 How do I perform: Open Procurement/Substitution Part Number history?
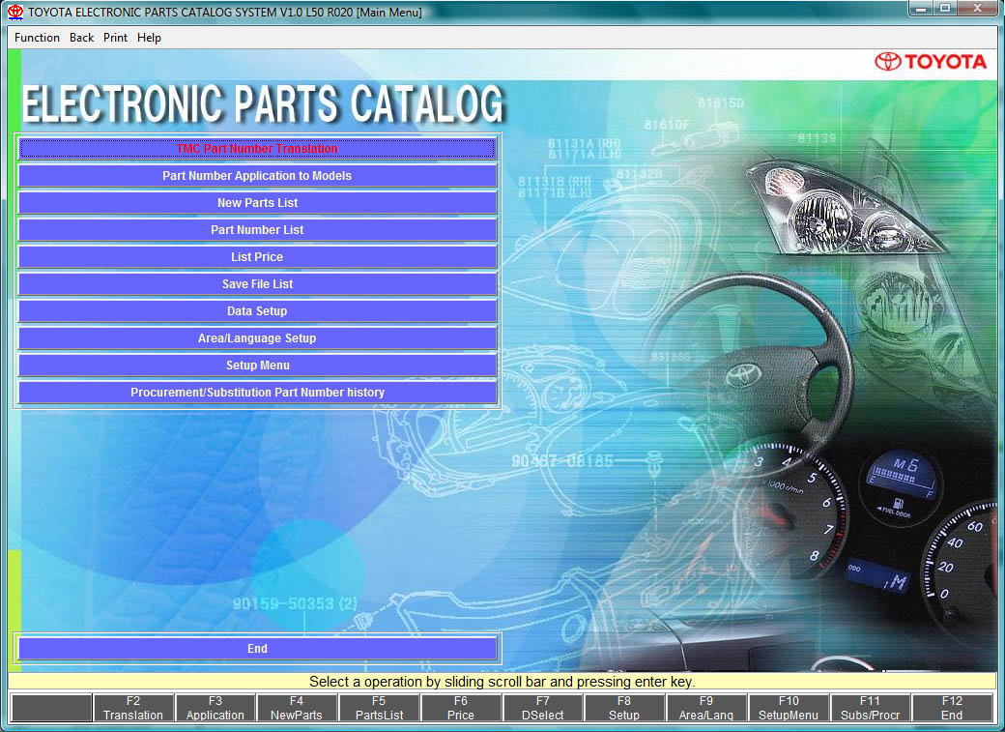click(x=257, y=392)
